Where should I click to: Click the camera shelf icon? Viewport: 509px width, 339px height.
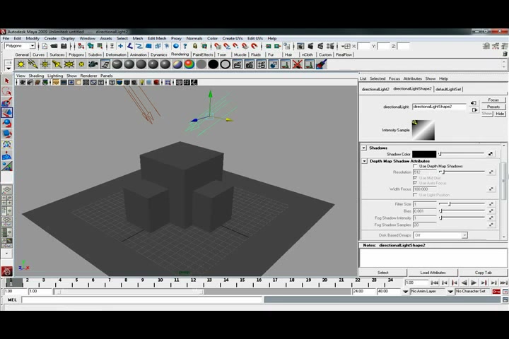click(x=93, y=64)
